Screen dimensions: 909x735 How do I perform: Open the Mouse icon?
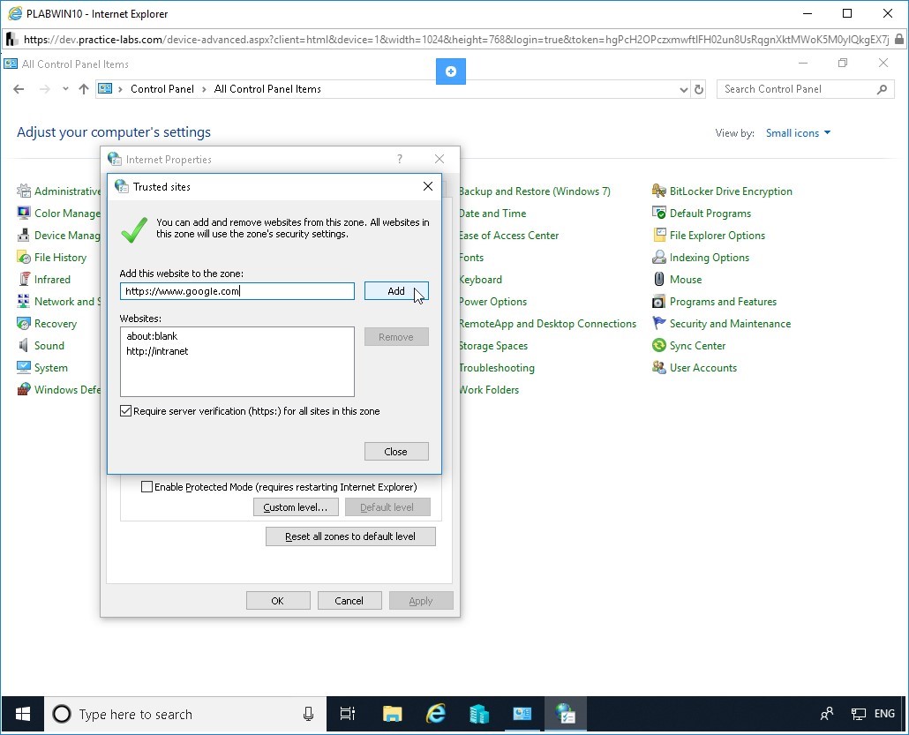coord(659,280)
